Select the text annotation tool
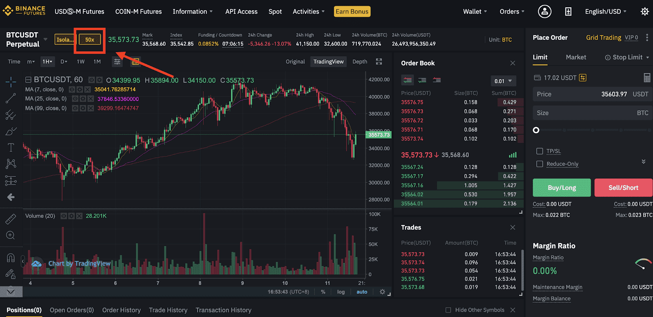 click(x=11, y=147)
